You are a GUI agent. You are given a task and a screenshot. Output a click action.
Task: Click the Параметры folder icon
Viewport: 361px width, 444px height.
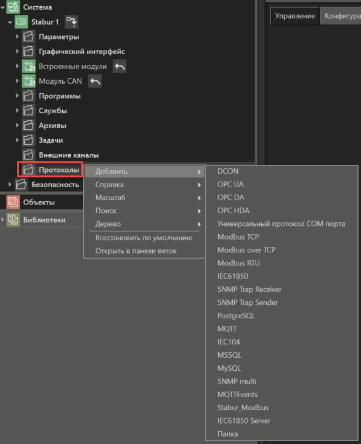click(x=28, y=37)
